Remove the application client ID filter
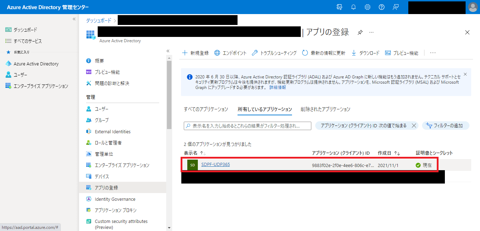 [x=414, y=126]
